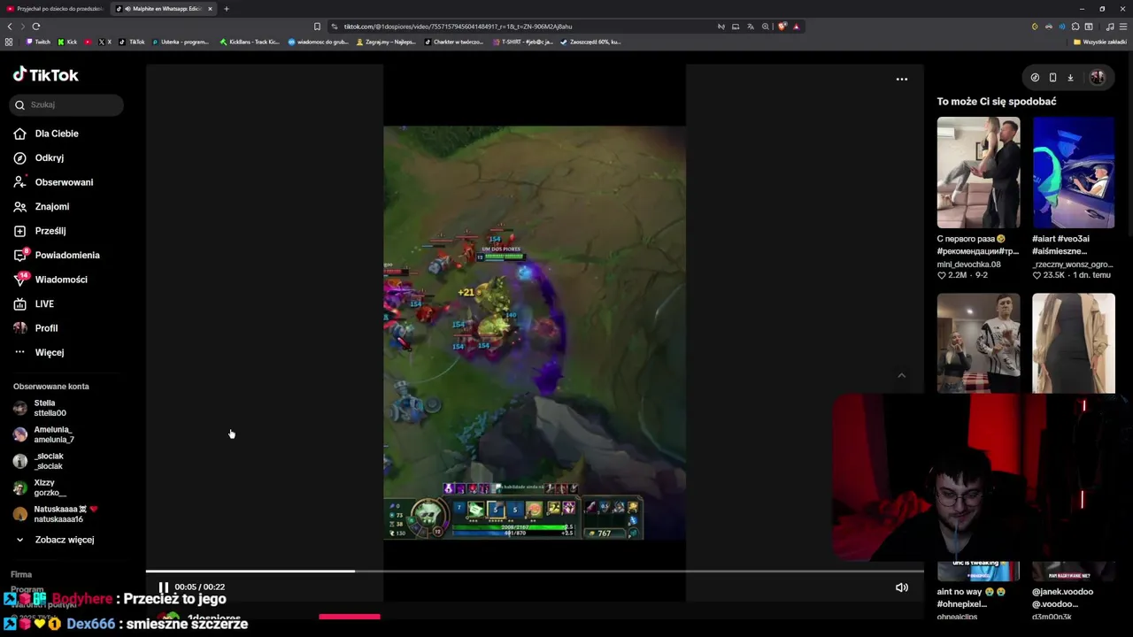Click the TikTok logo

coord(46,75)
